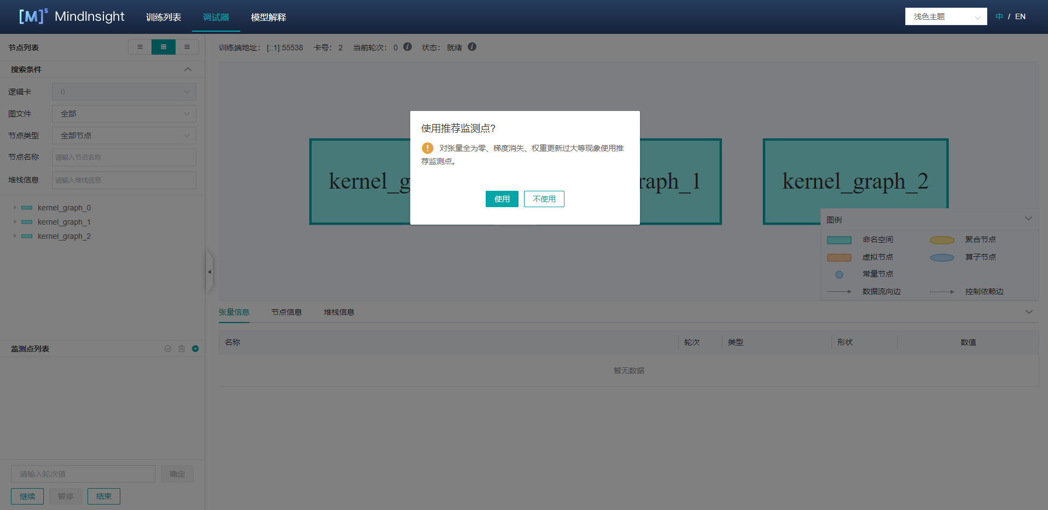
Task: Switch to grid view in node list
Action: [164, 47]
